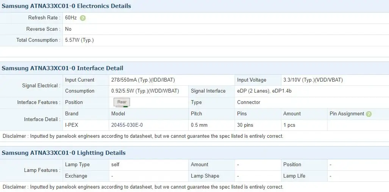Image resolution: width=389 pixels, height=192 pixels.
Task: Select the Electronics Details section heading
Action: point(66,6)
